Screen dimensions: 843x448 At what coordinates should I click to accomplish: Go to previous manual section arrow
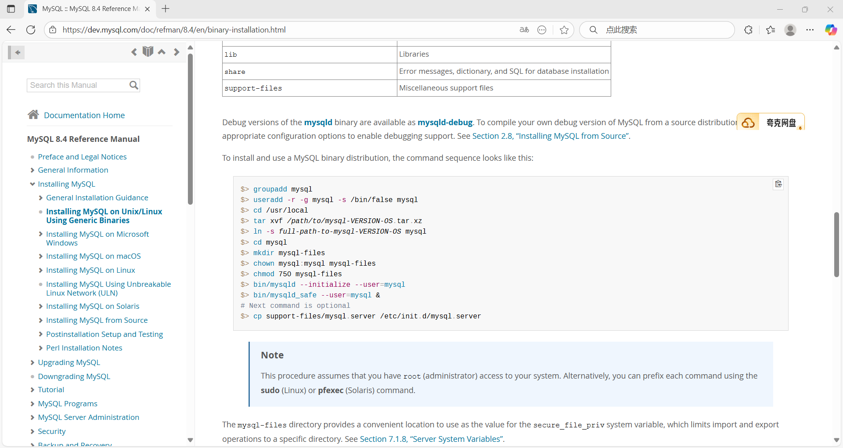pyautogui.click(x=134, y=52)
